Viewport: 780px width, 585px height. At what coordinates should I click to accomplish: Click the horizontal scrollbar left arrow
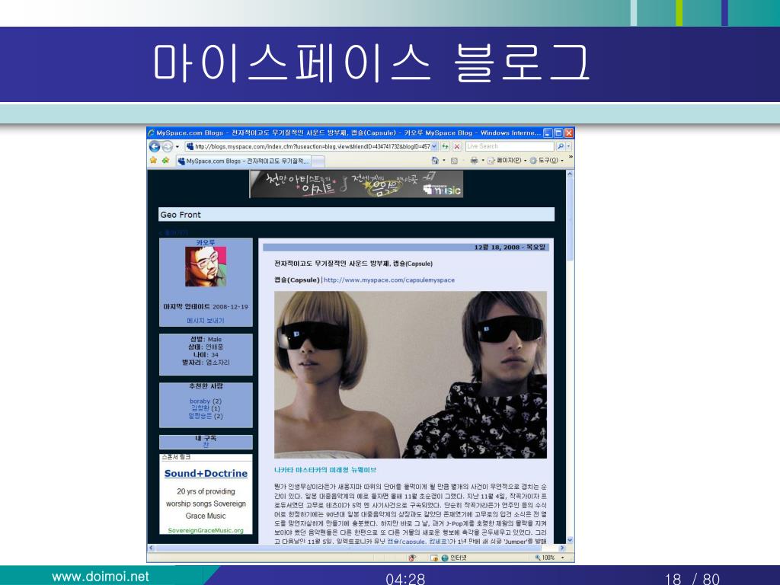152,548
